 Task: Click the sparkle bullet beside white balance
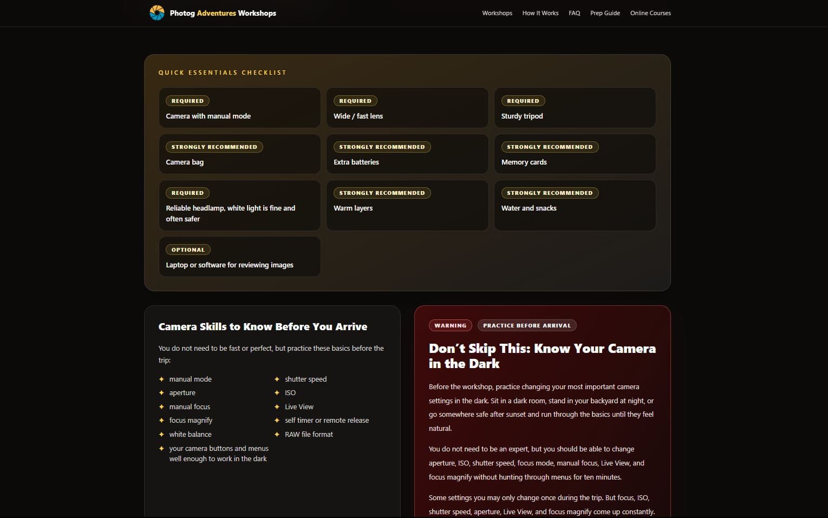coord(161,434)
